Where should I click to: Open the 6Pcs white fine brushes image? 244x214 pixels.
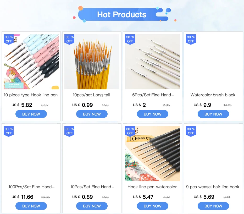pos(152,62)
